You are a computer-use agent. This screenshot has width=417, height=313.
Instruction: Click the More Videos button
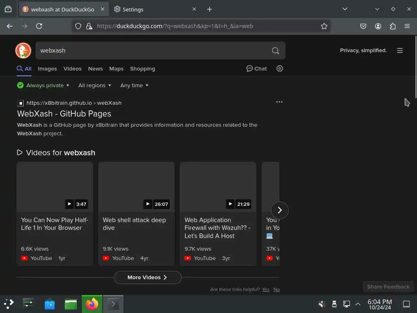(x=147, y=277)
